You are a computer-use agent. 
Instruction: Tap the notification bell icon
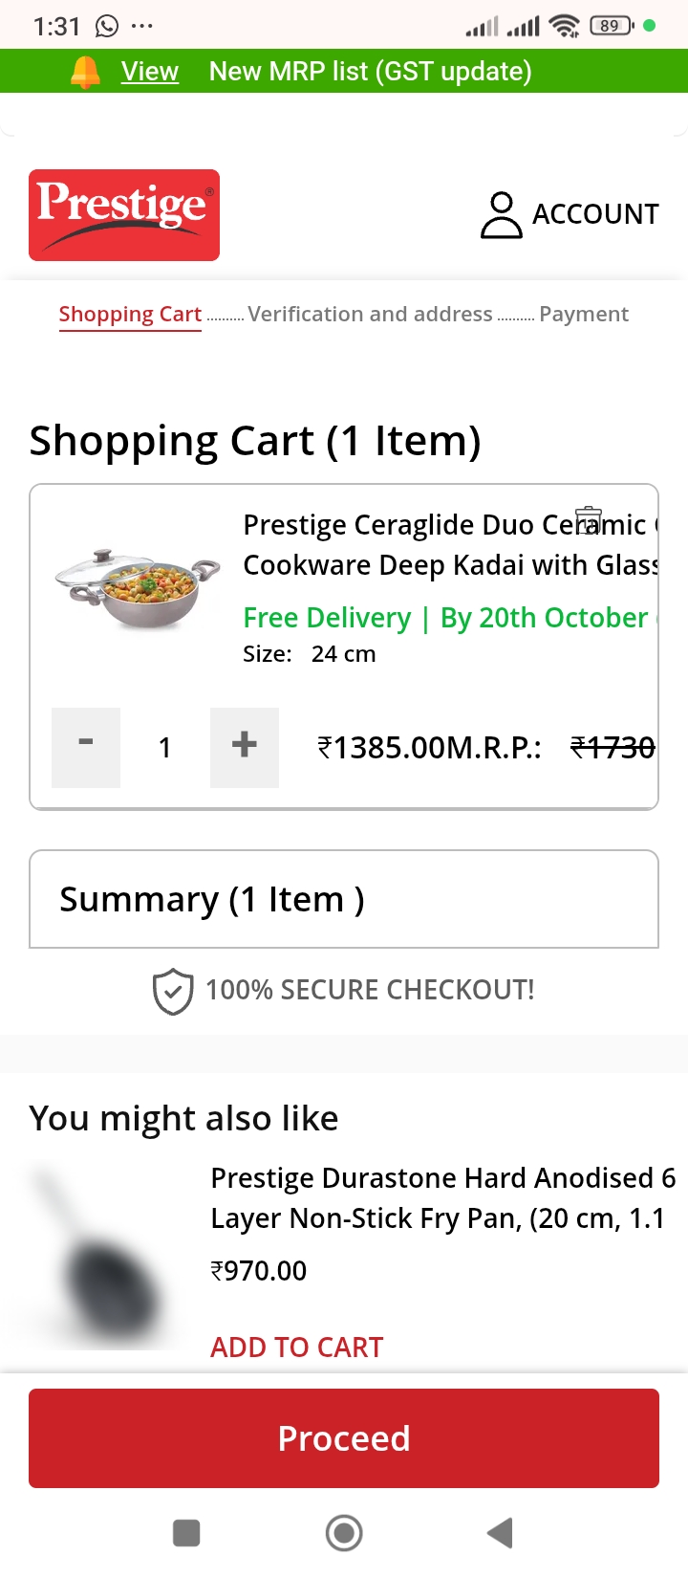[x=85, y=72]
